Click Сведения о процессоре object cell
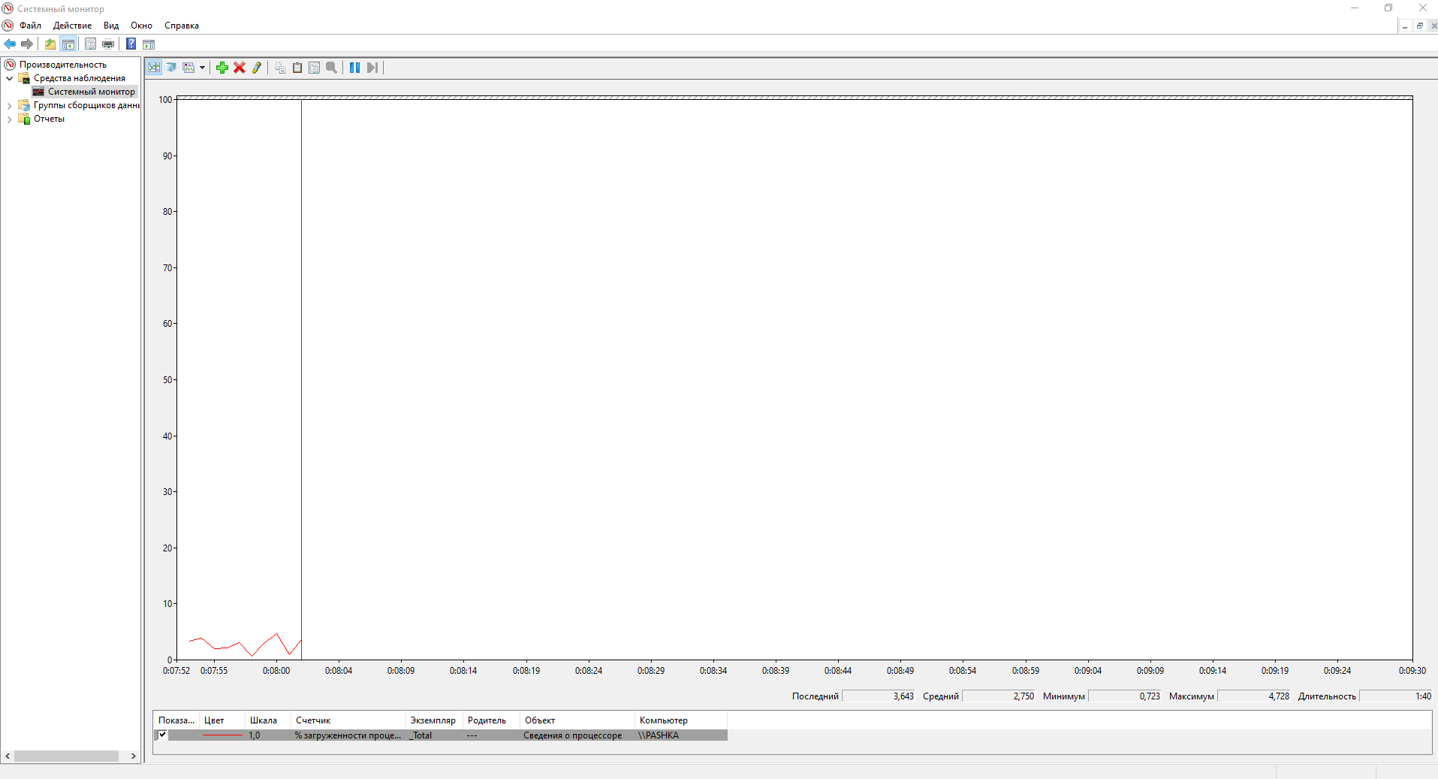The image size is (1438, 779). [x=573, y=735]
